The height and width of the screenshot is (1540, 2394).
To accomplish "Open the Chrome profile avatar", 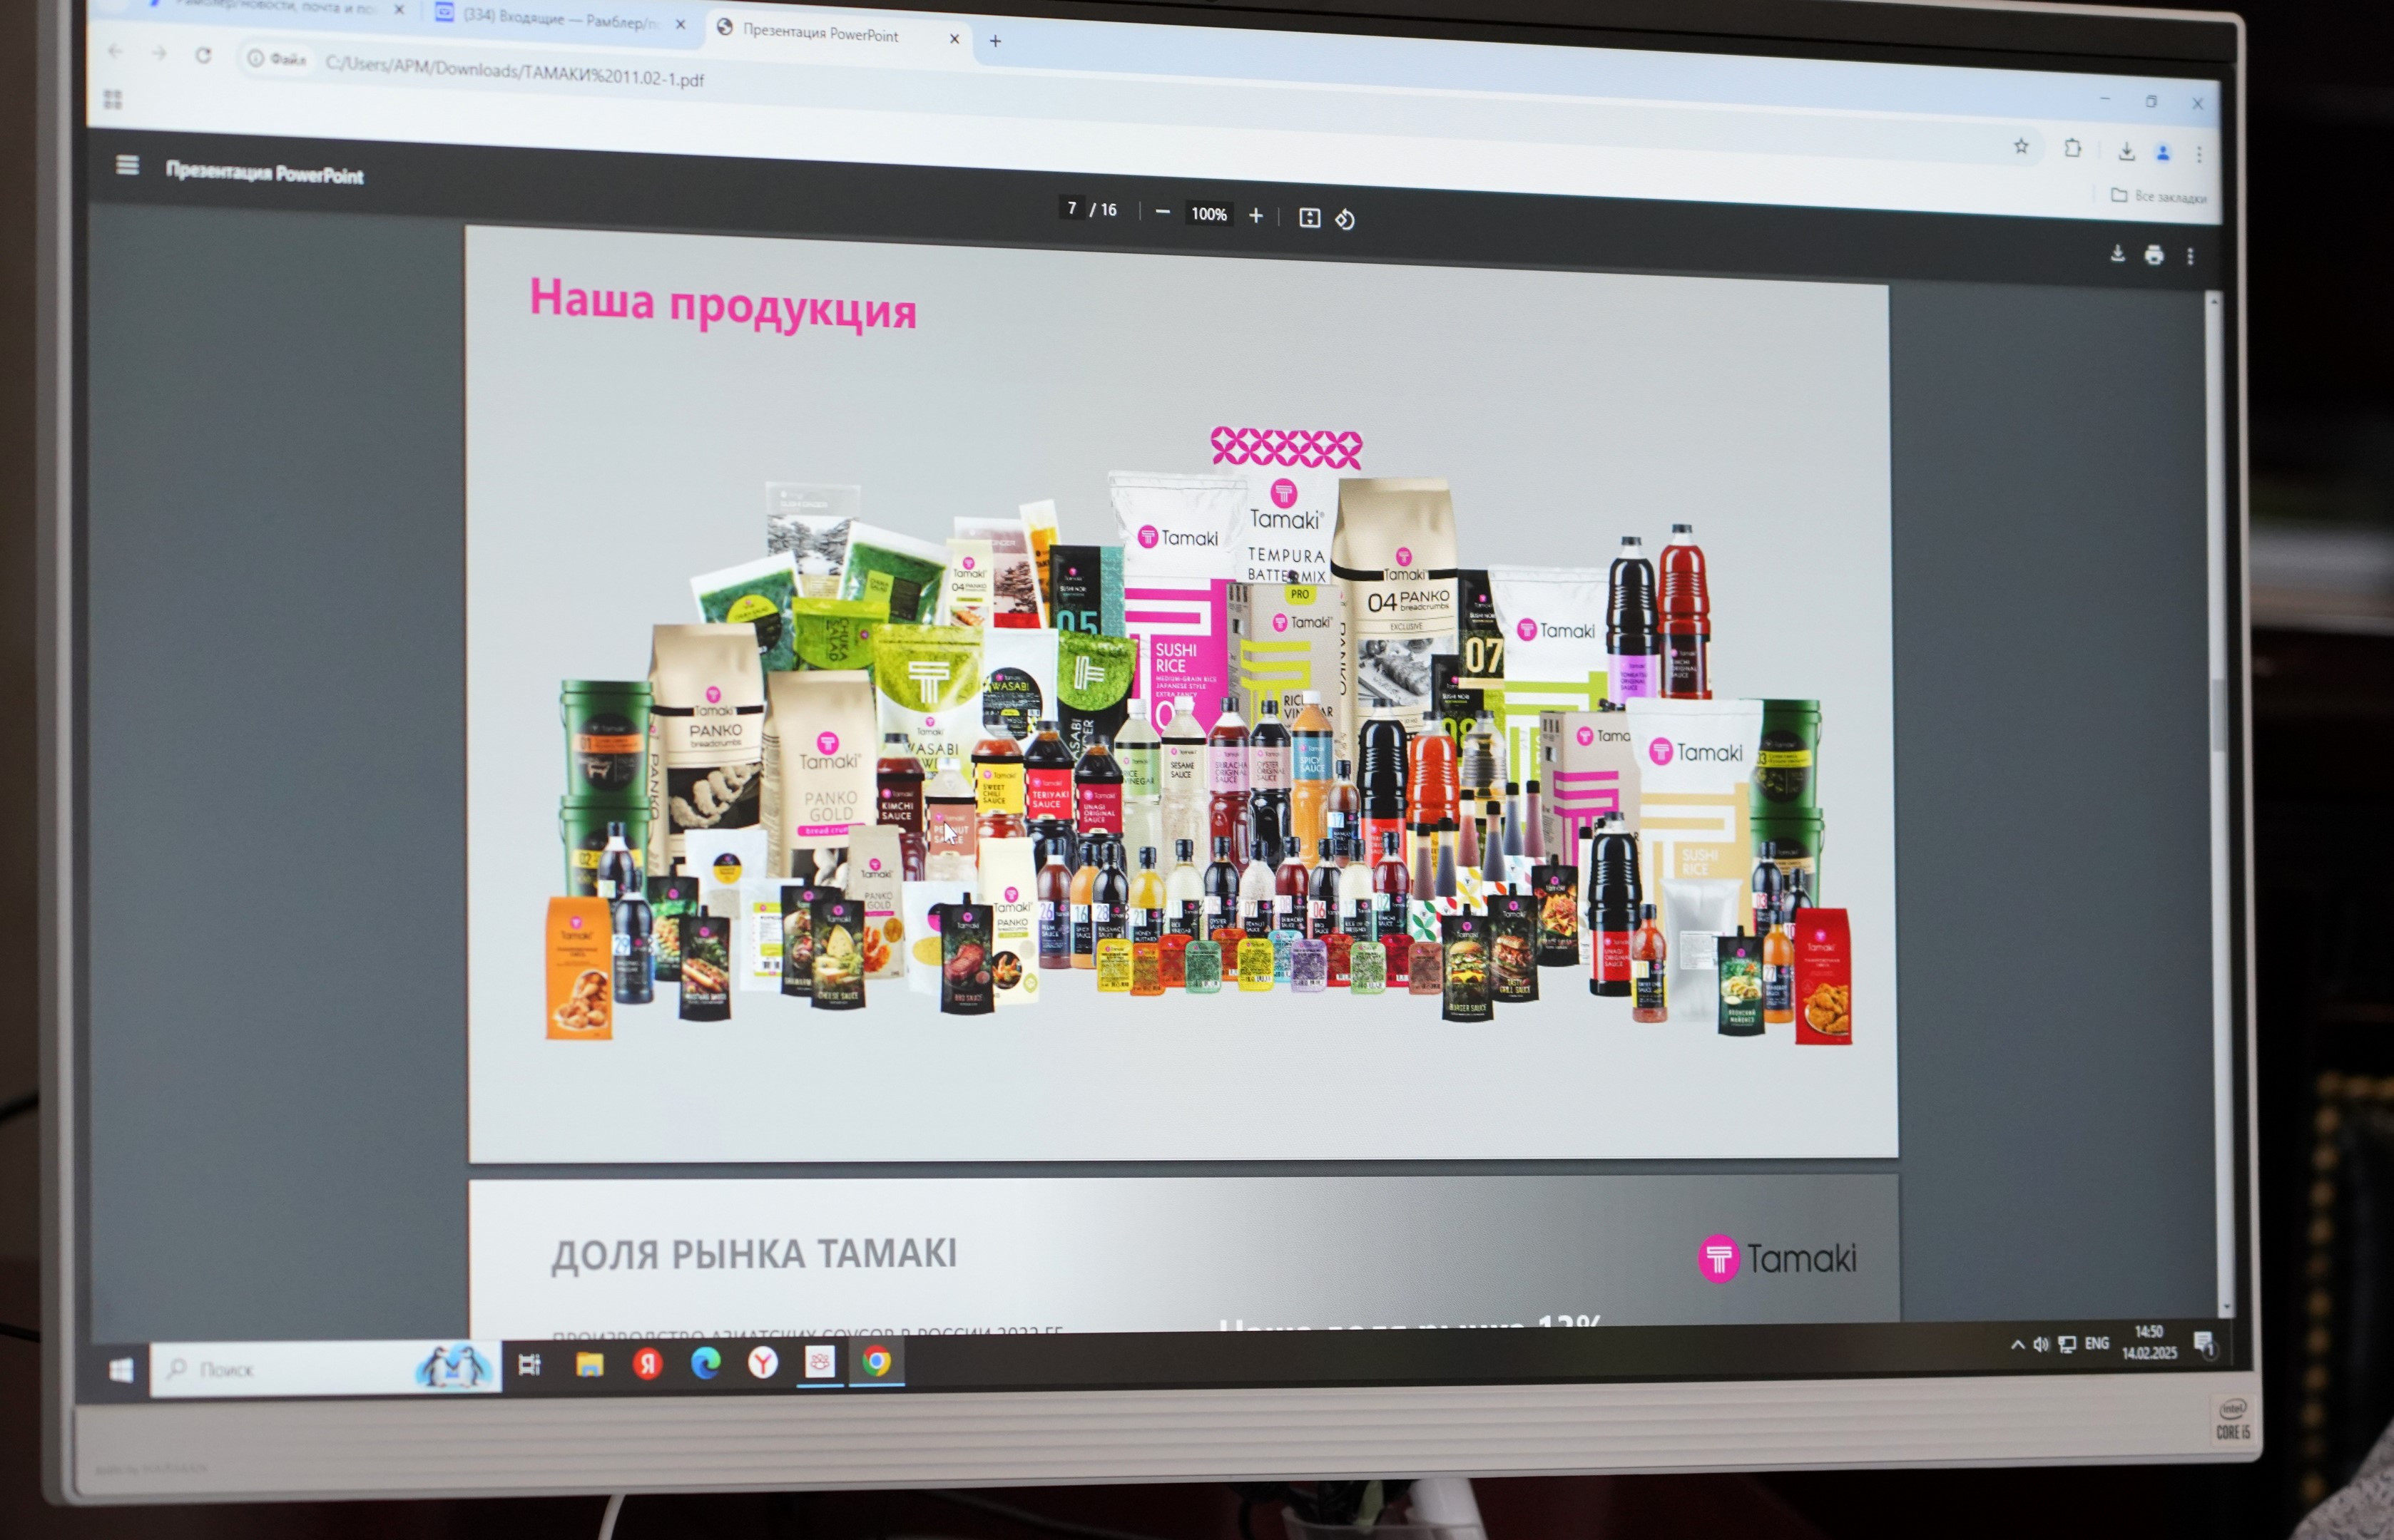I will [x=2163, y=152].
